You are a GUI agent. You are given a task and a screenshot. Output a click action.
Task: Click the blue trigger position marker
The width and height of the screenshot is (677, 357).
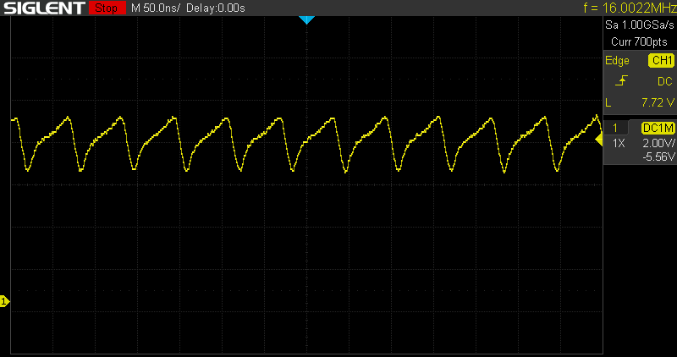click(306, 19)
